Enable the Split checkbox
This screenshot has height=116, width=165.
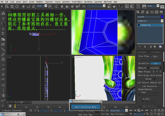151,56
